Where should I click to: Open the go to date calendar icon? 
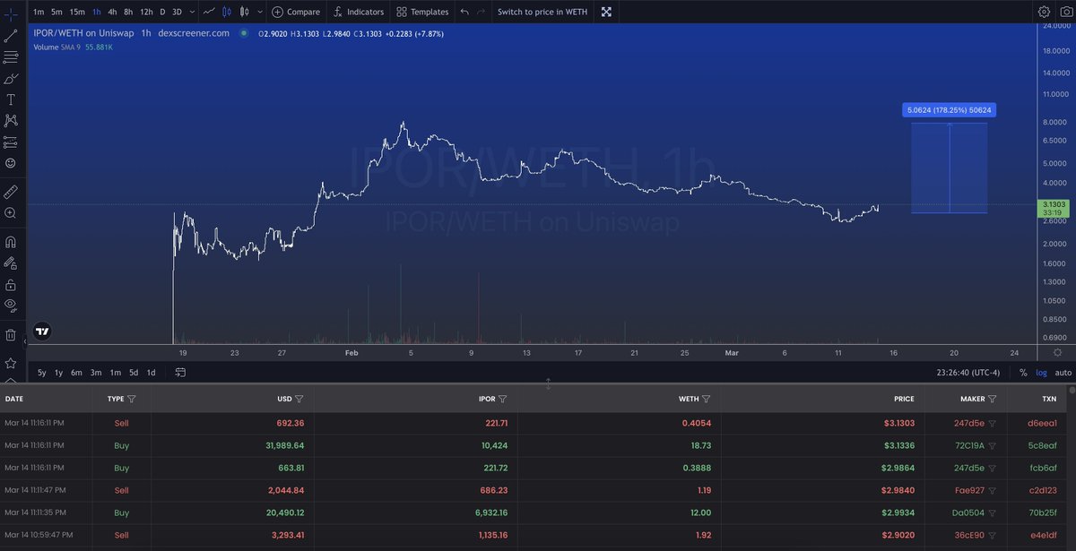[180, 372]
